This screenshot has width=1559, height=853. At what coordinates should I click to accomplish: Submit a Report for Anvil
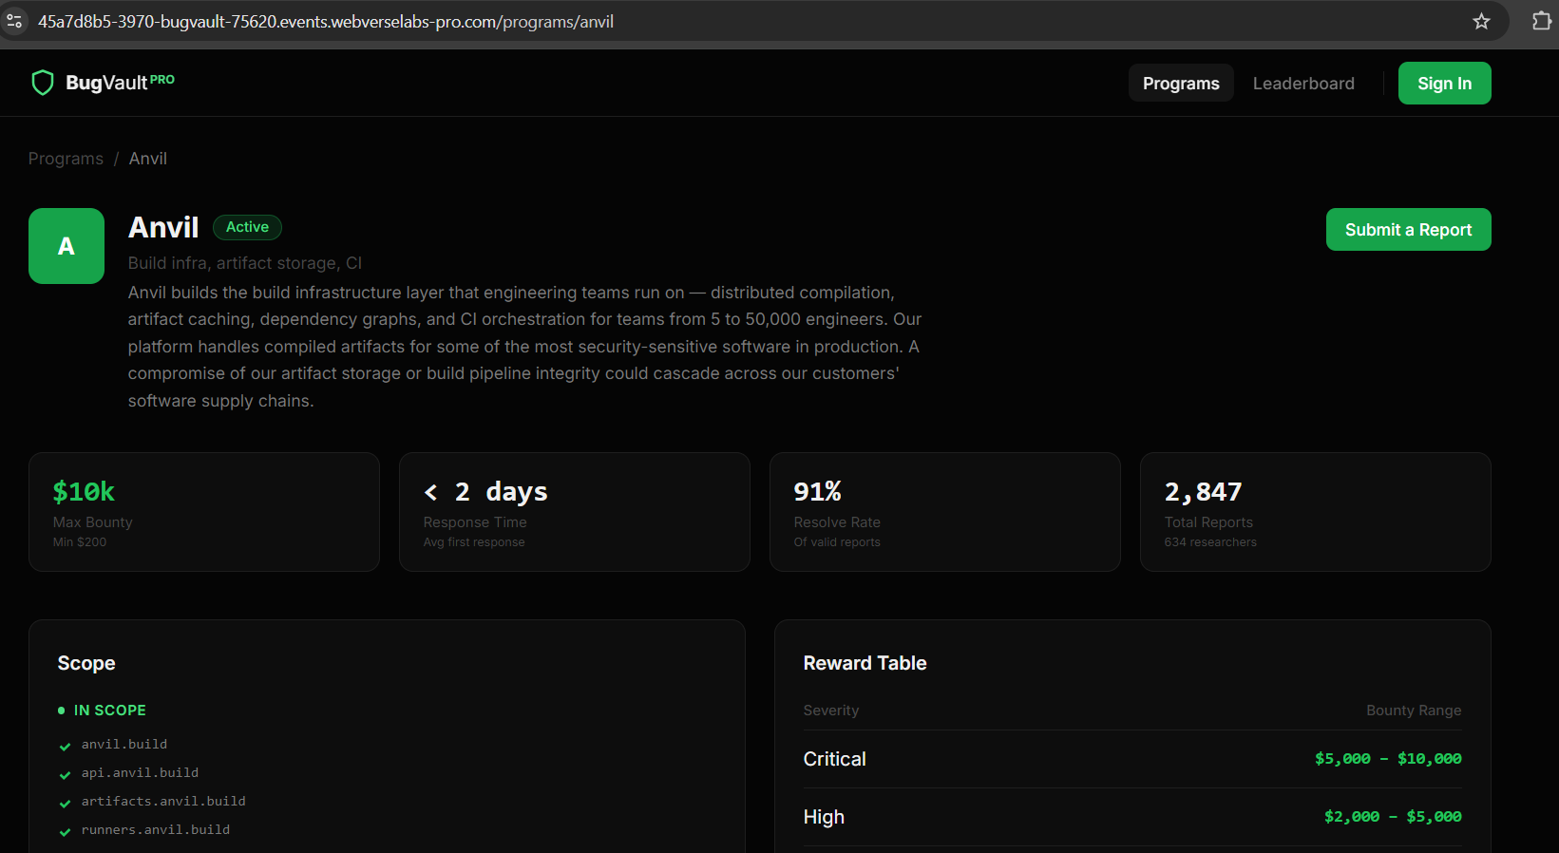pos(1408,229)
